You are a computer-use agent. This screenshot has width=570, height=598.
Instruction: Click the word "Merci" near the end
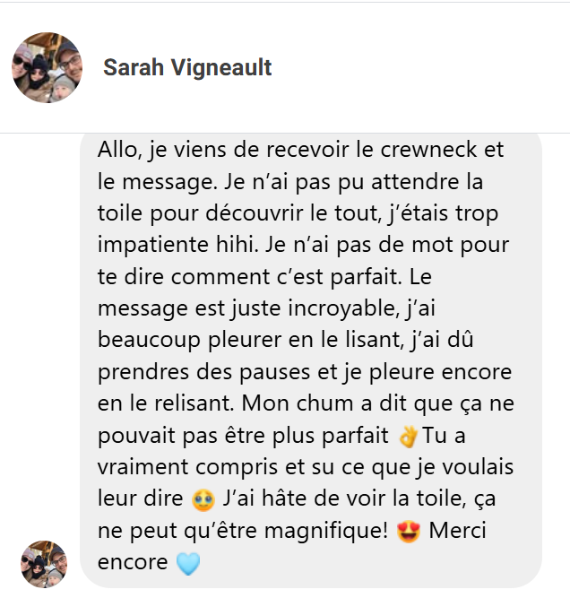tap(458, 531)
